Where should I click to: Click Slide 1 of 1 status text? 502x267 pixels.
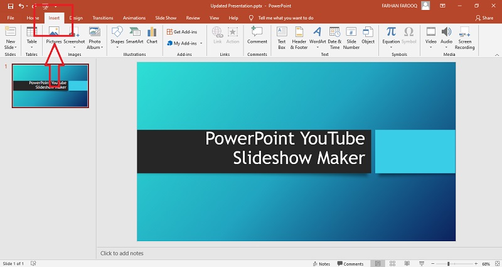pyautogui.click(x=13, y=264)
